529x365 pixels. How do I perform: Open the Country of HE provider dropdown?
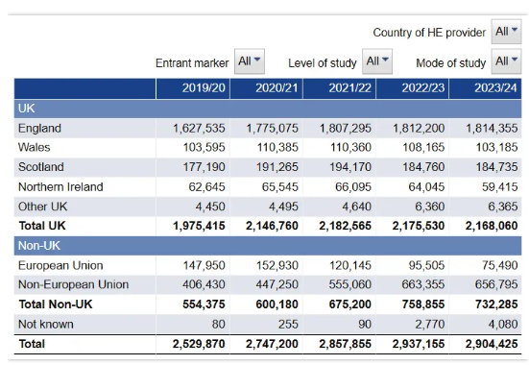pyautogui.click(x=506, y=32)
